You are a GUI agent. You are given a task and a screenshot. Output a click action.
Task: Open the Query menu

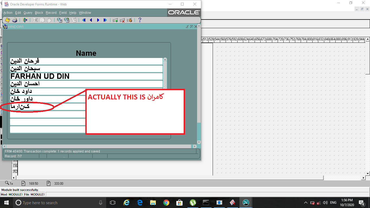pos(28,13)
